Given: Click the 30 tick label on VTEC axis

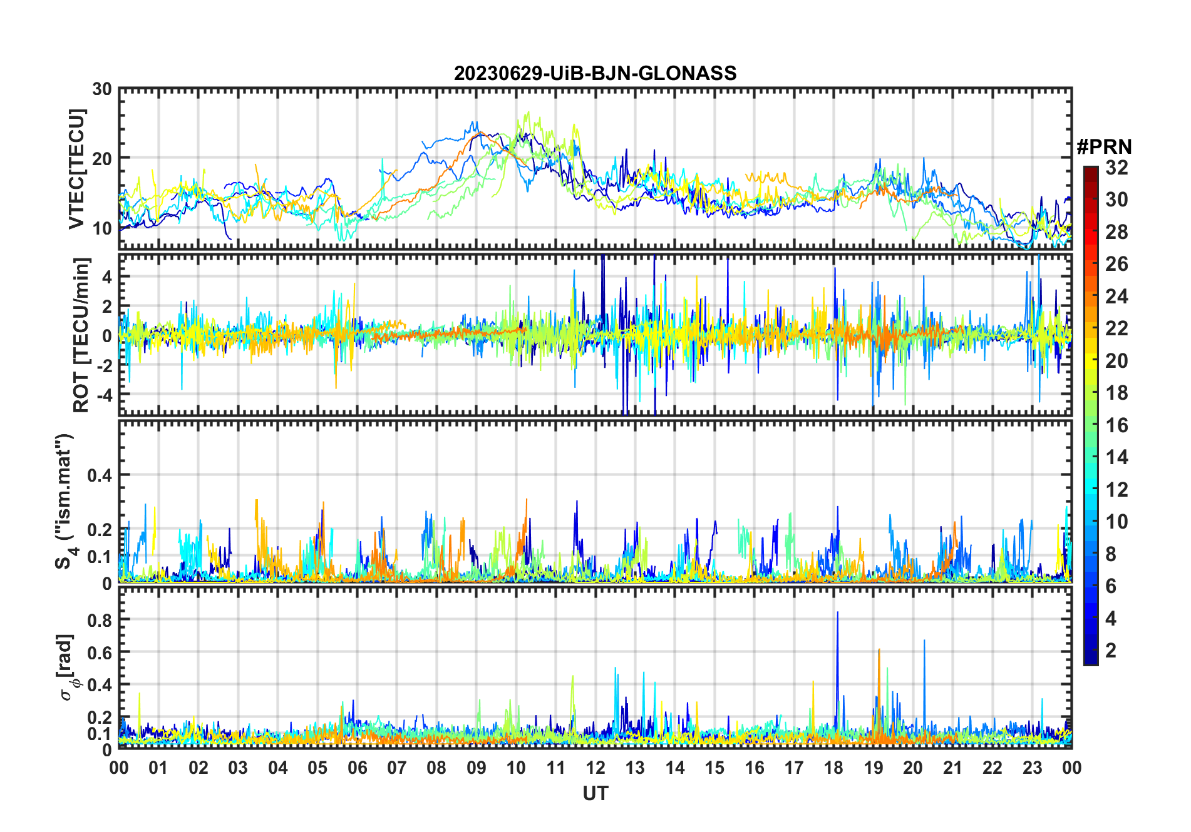Looking at the screenshot, I should point(102,89).
